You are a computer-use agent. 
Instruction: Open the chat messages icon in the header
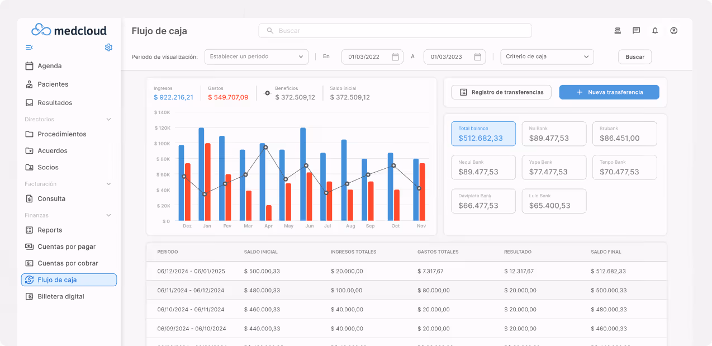coord(636,31)
